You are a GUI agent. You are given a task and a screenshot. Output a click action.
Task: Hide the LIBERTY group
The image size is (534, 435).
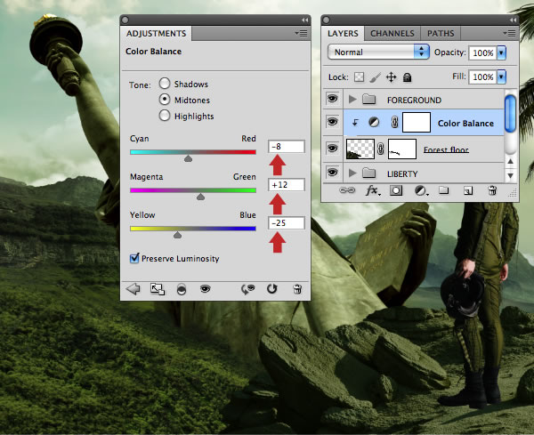(332, 173)
